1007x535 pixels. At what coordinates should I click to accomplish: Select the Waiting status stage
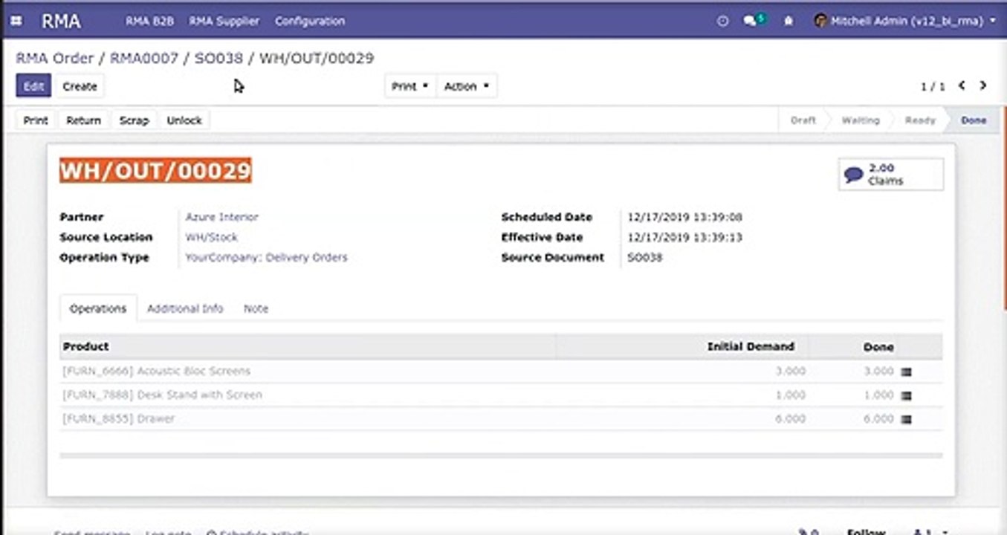[861, 120]
